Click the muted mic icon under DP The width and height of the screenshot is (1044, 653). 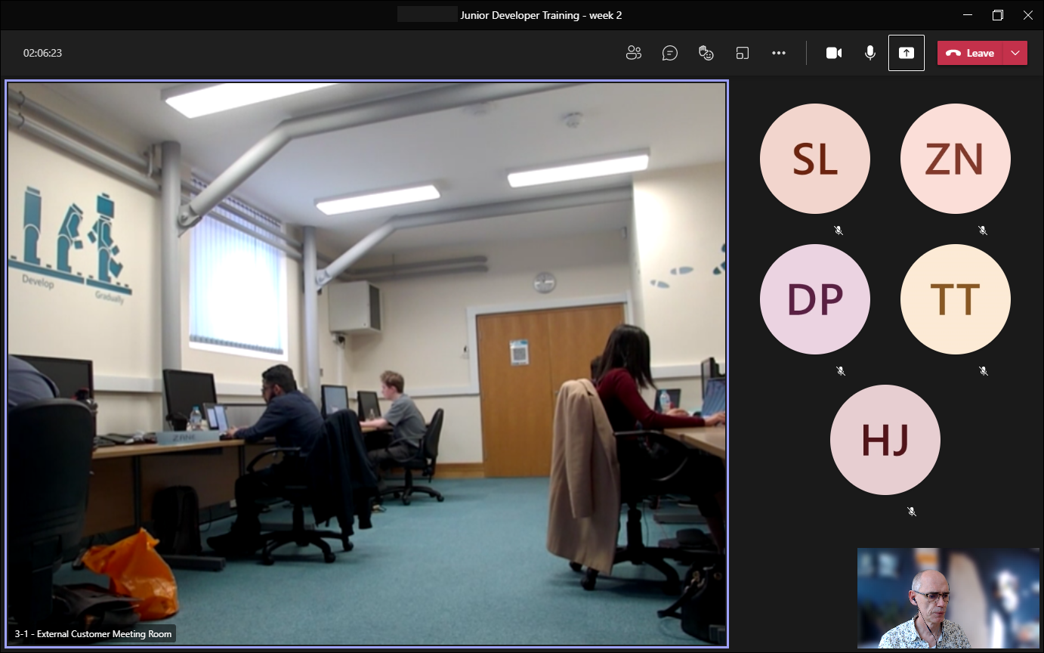(x=841, y=370)
